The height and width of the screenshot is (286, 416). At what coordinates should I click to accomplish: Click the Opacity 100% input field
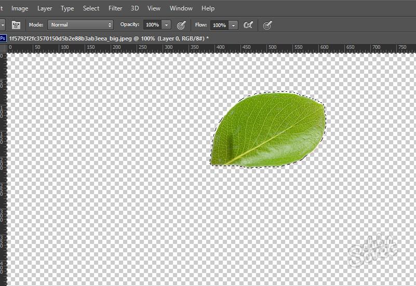pyautogui.click(x=152, y=25)
